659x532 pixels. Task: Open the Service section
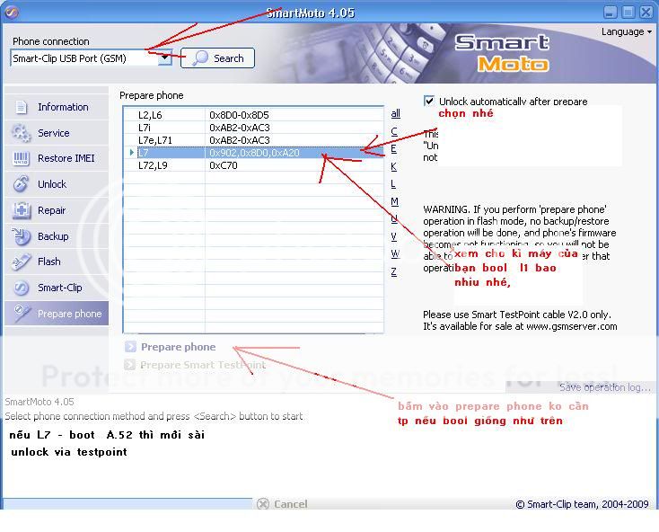click(57, 133)
